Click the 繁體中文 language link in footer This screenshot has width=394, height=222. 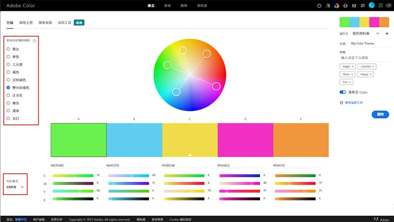pos(21,220)
